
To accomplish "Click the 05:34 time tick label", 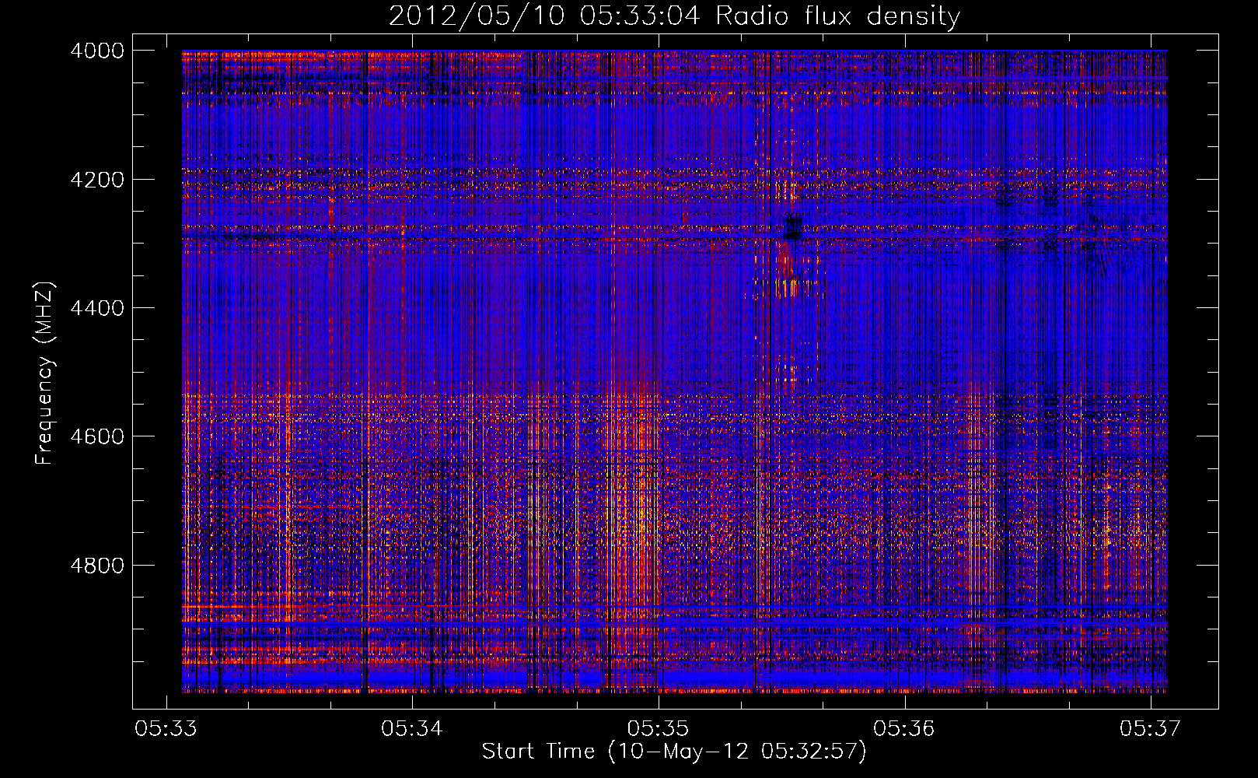I will pyautogui.click(x=412, y=728).
